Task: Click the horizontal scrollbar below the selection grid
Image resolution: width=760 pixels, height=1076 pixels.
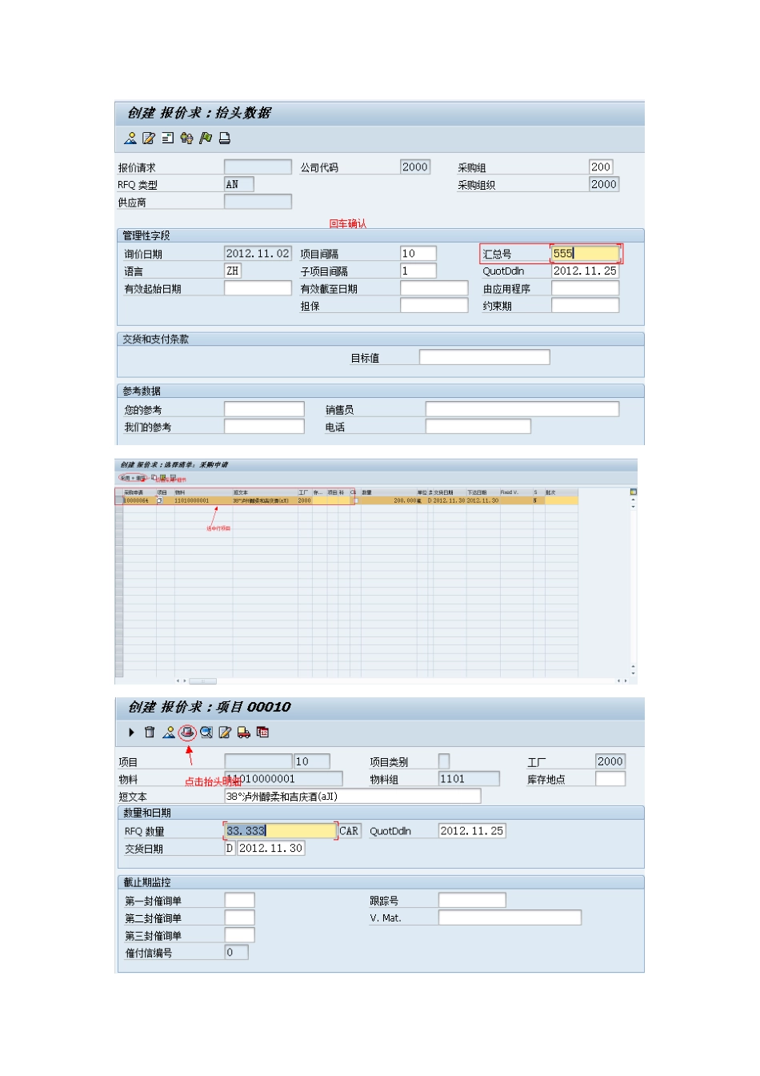Action: pos(202,681)
